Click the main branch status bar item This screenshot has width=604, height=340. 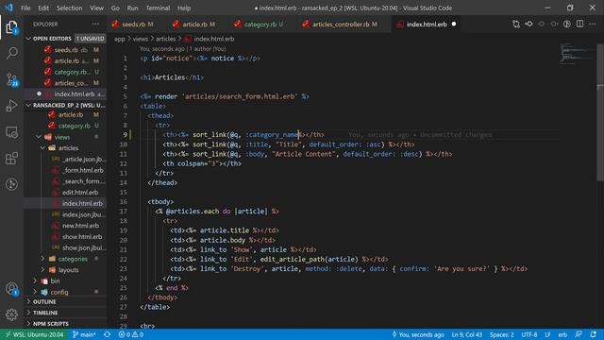click(84, 334)
